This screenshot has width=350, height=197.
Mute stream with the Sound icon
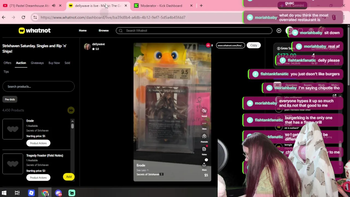pos(204,111)
